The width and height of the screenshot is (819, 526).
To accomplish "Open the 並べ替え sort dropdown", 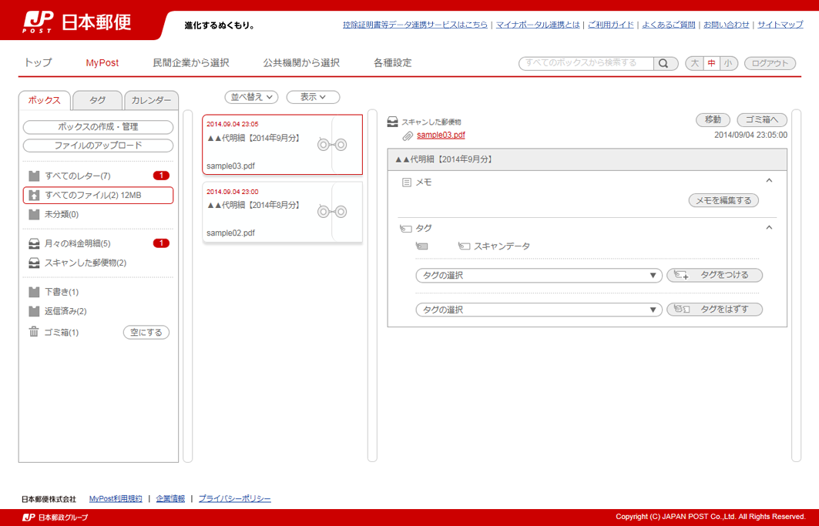I will pyautogui.click(x=251, y=97).
